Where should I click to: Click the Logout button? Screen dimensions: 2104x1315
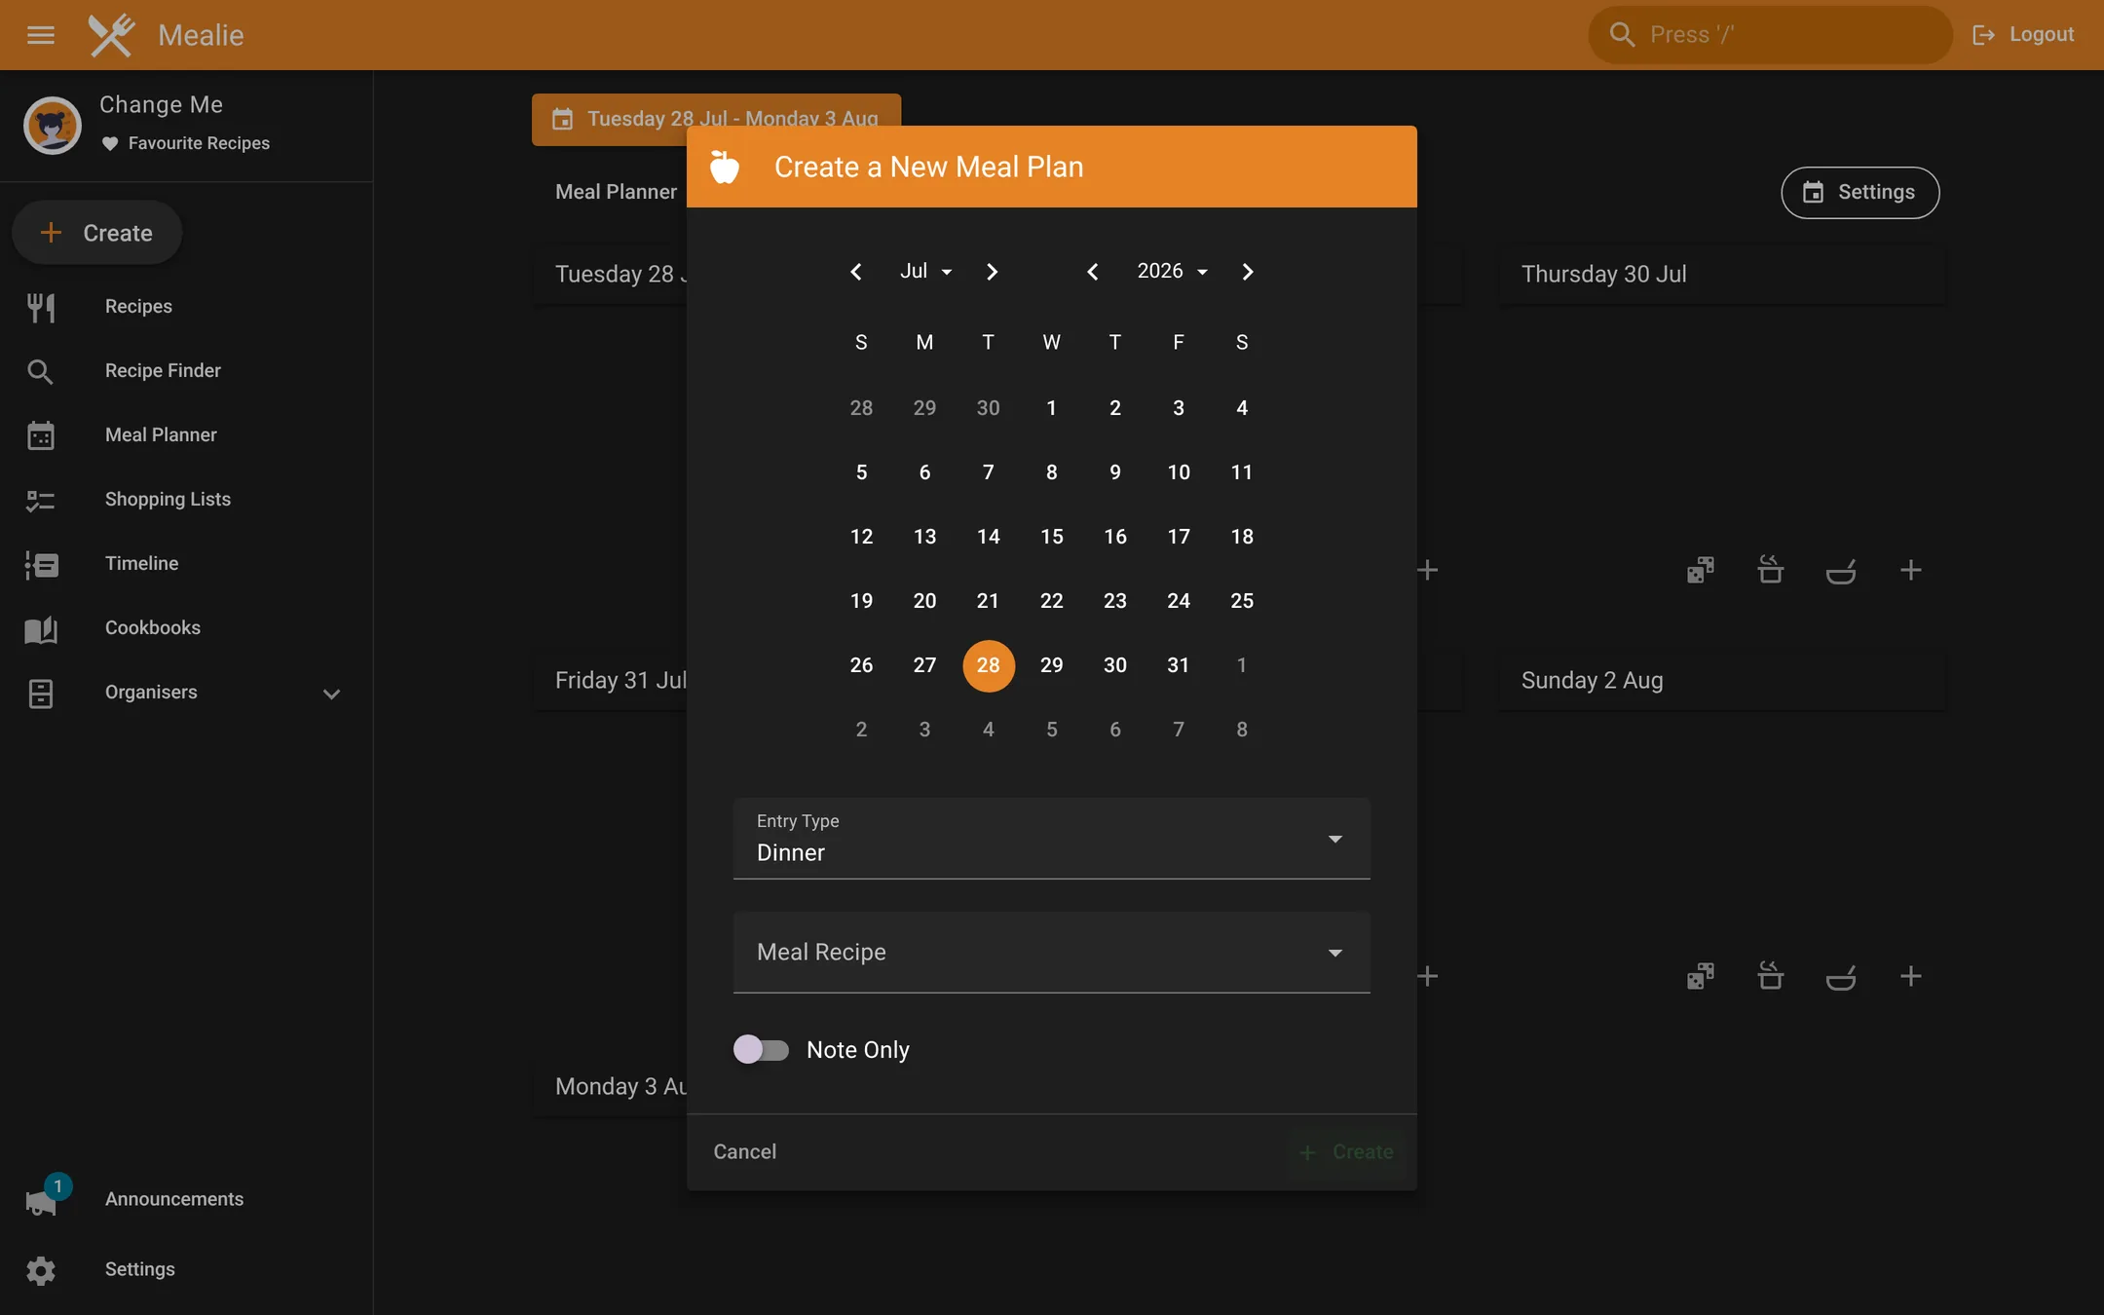click(2023, 35)
